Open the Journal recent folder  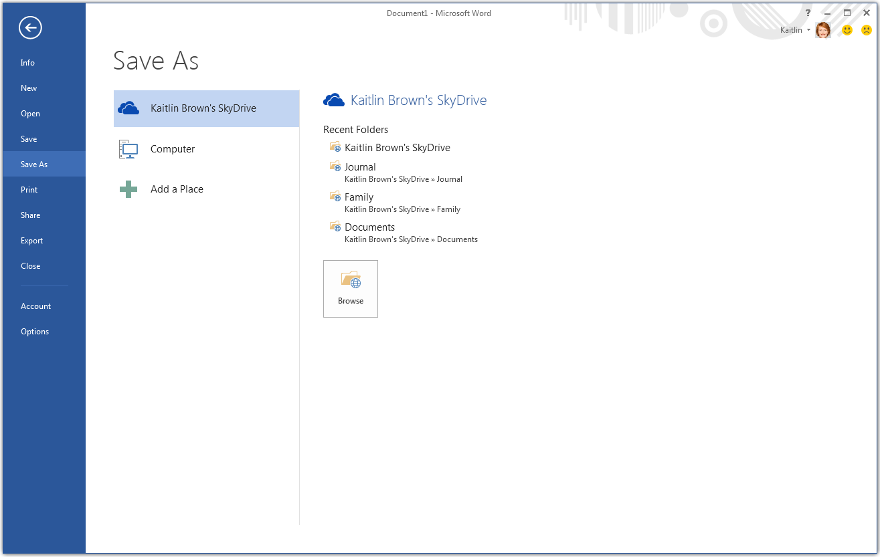click(360, 167)
